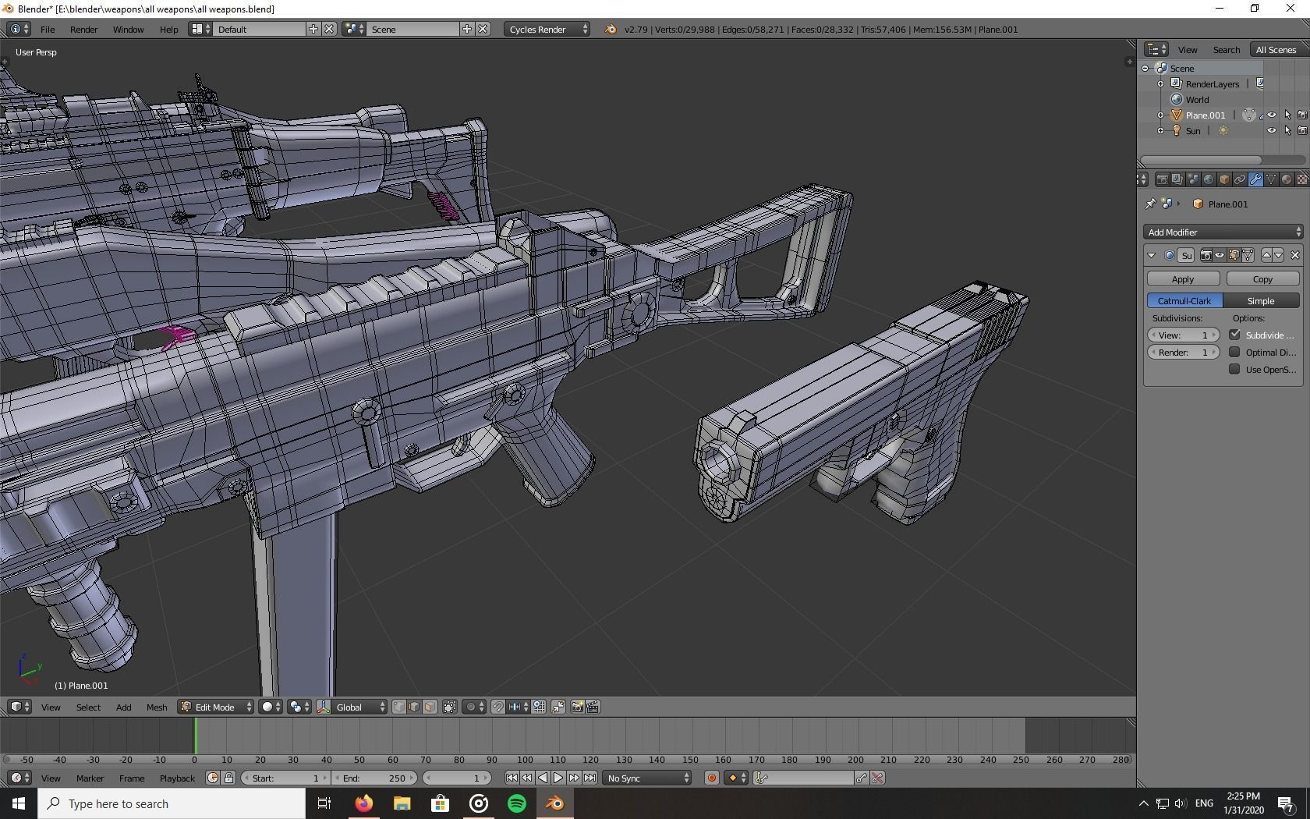
Task: Click the auto-merge editing icon
Action: [558, 707]
